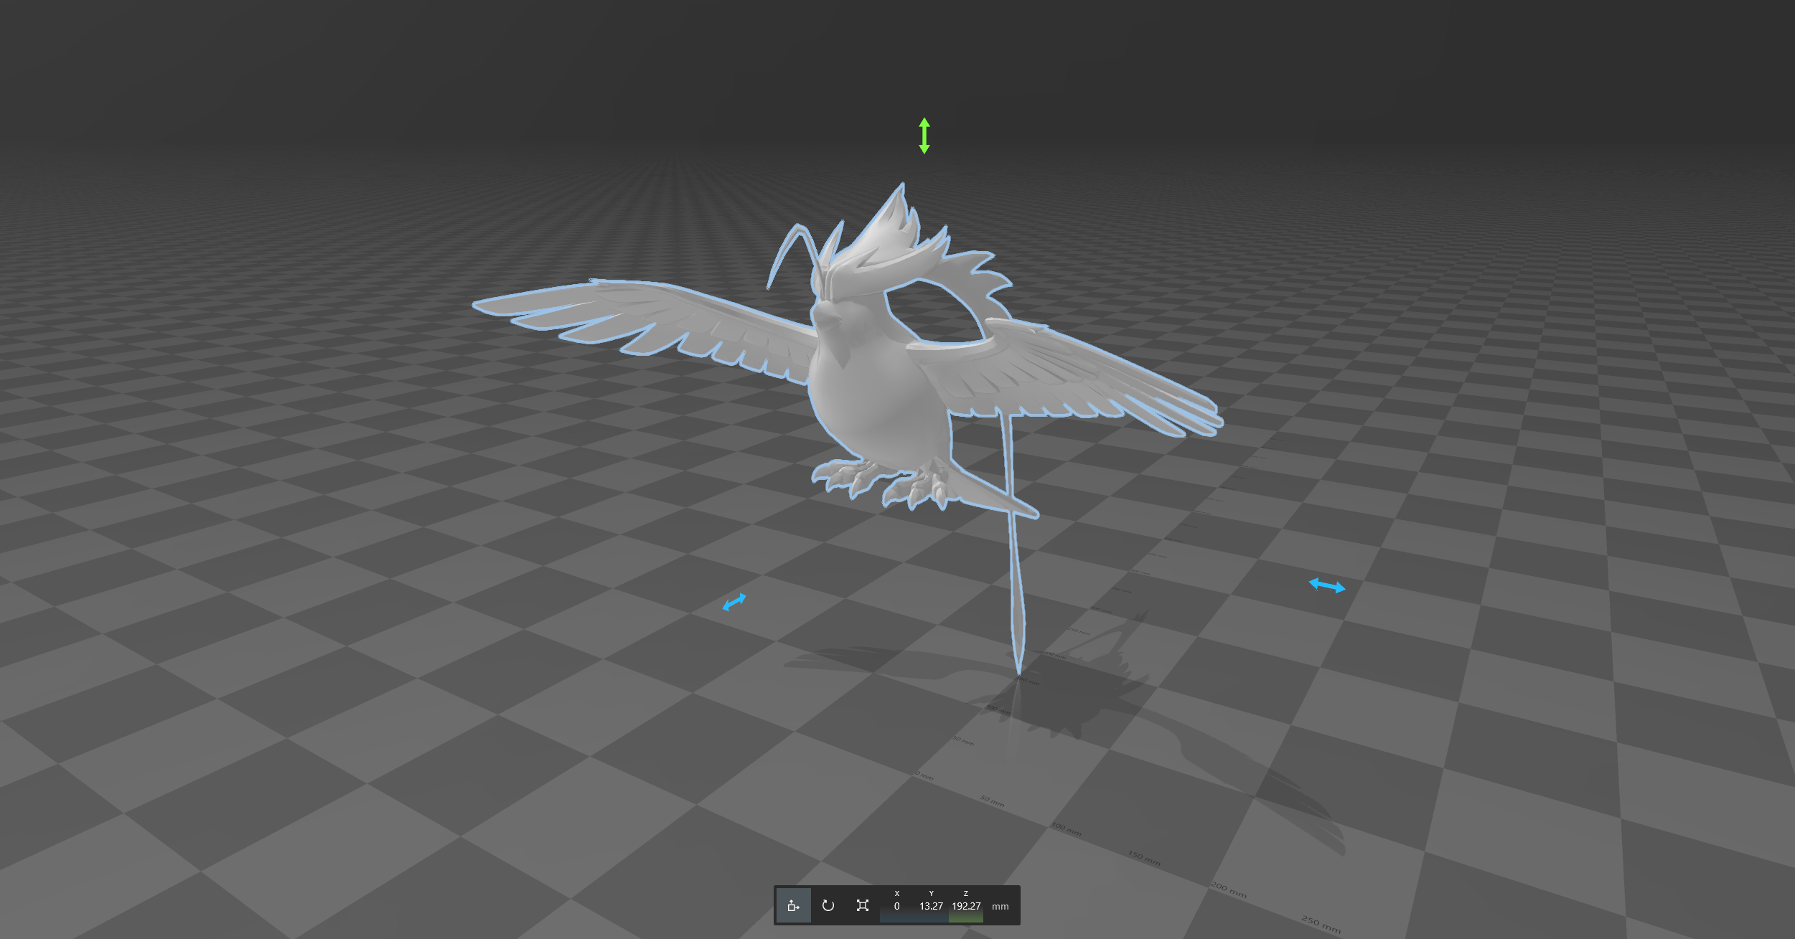Viewport: 1795px width, 939px height.
Task: Click the green vertical move arrow gizmo
Action: point(924,136)
